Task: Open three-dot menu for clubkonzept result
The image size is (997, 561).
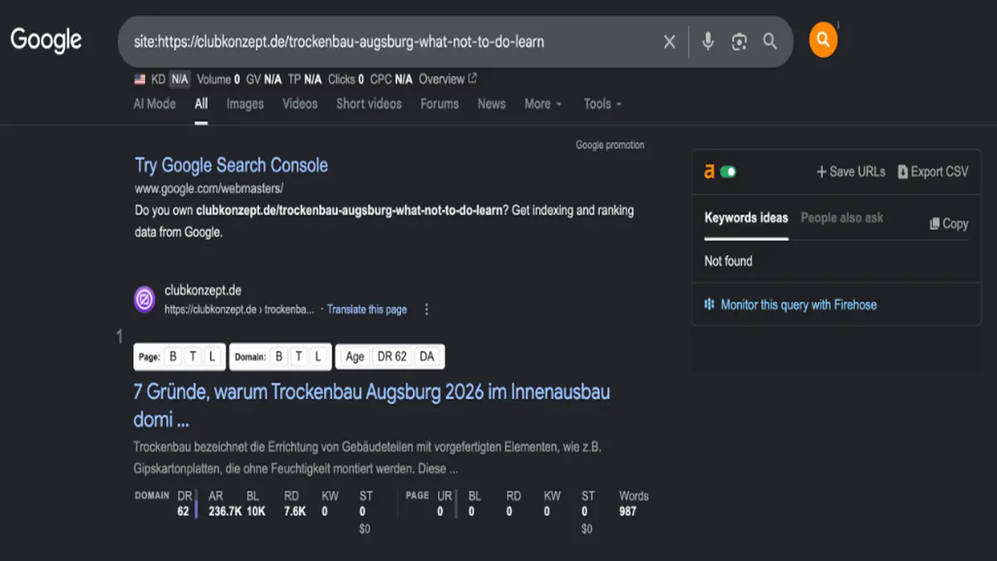Action: (x=427, y=309)
